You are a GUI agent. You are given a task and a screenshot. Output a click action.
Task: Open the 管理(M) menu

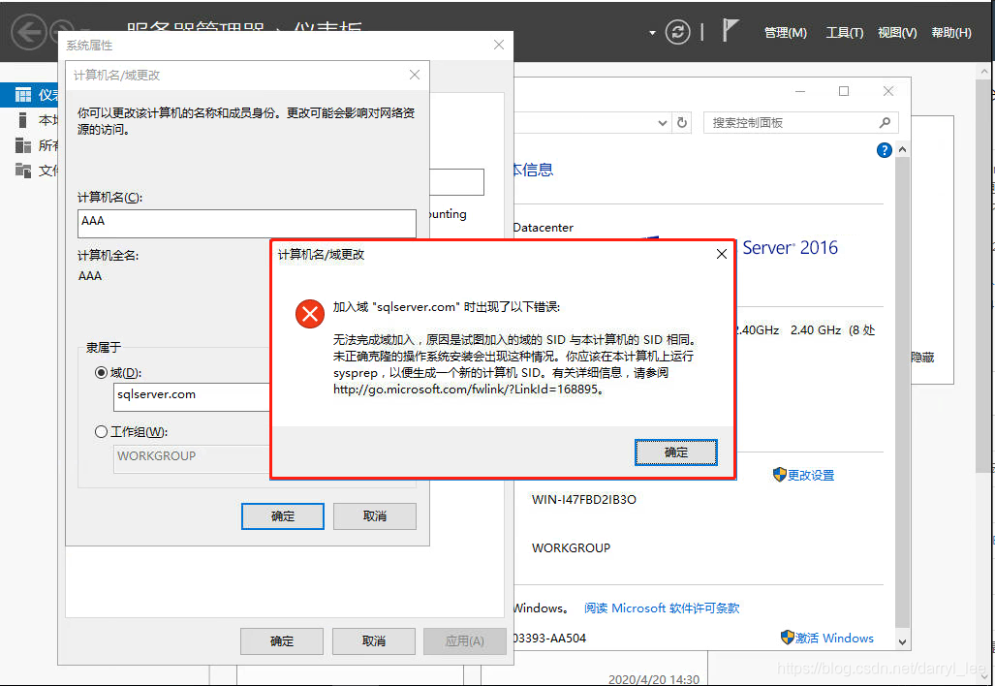(x=786, y=32)
